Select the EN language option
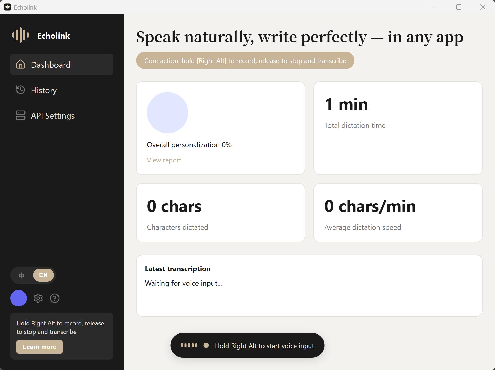Screen dimensions: 495x370 [43, 275]
